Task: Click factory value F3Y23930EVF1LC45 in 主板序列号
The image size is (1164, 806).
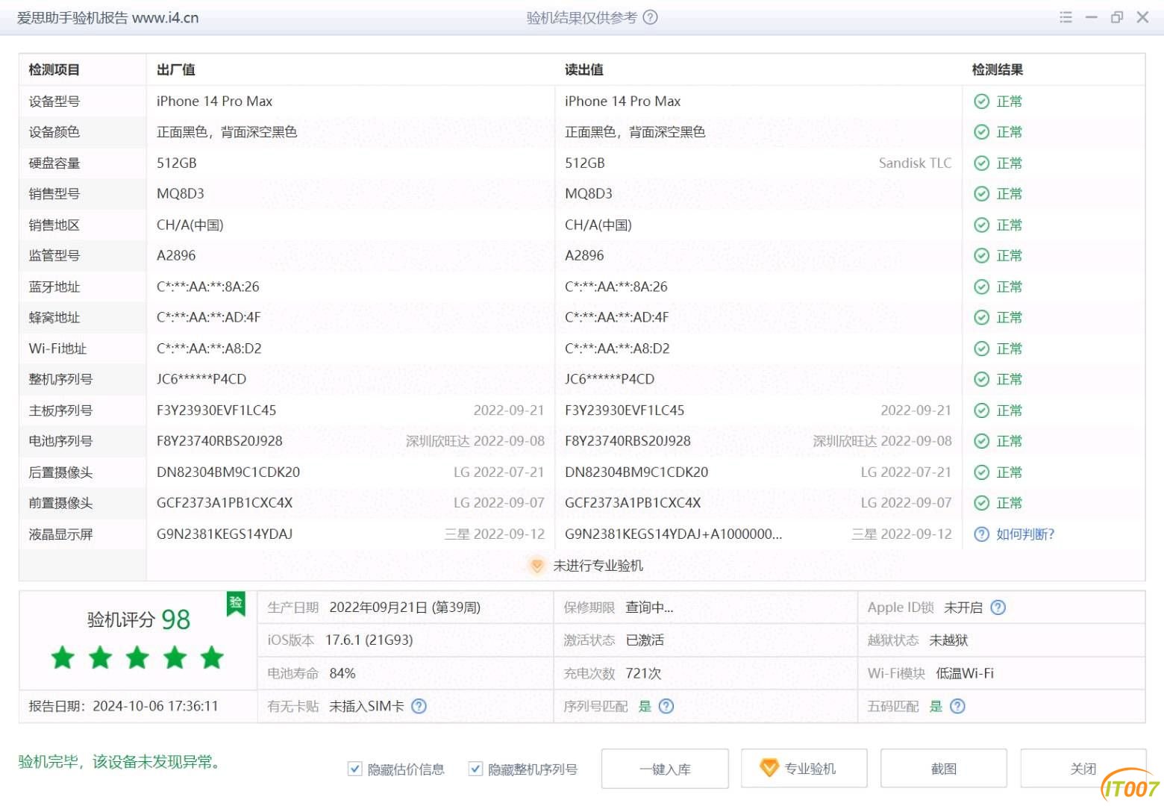Action: point(216,411)
